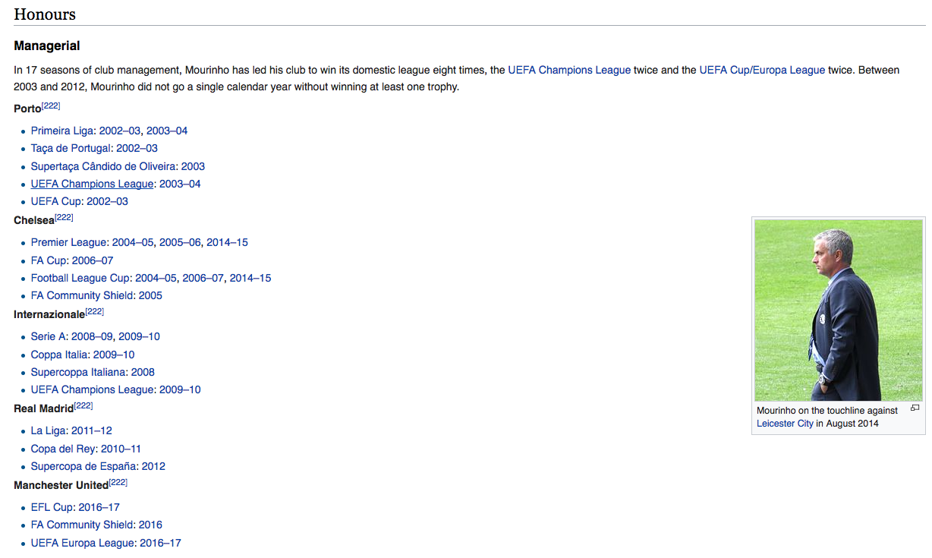Image resolution: width=932 pixels, height=558 pixels.
Task: Open FA Community Shield 2005 link
Action: pos(150,295)
